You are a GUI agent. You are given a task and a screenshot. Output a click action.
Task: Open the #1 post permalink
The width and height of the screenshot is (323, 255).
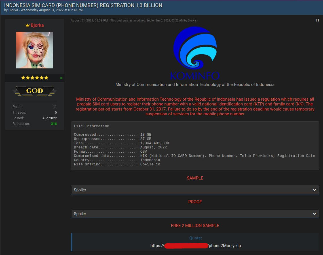pos(317,20)
